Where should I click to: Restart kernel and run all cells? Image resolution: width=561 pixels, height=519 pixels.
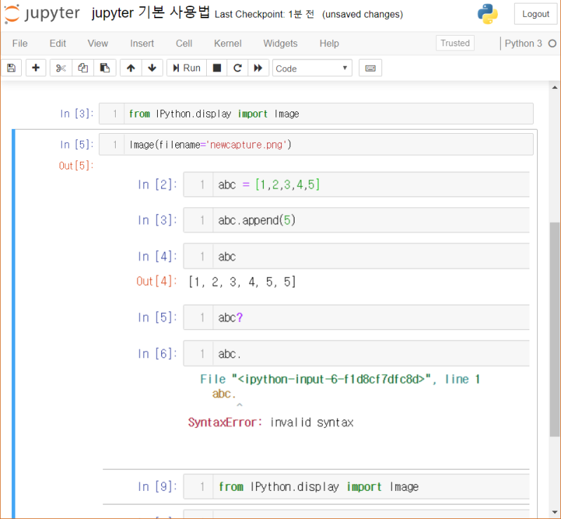257,67
